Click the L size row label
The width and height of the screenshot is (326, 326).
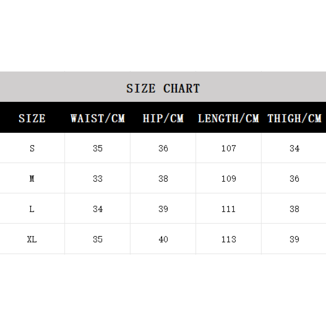point(32,209)
